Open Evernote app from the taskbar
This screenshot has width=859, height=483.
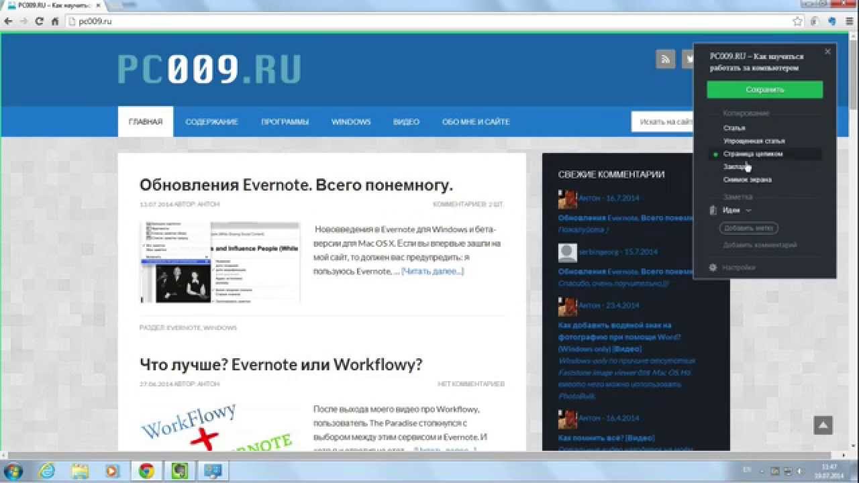(180, 470)
